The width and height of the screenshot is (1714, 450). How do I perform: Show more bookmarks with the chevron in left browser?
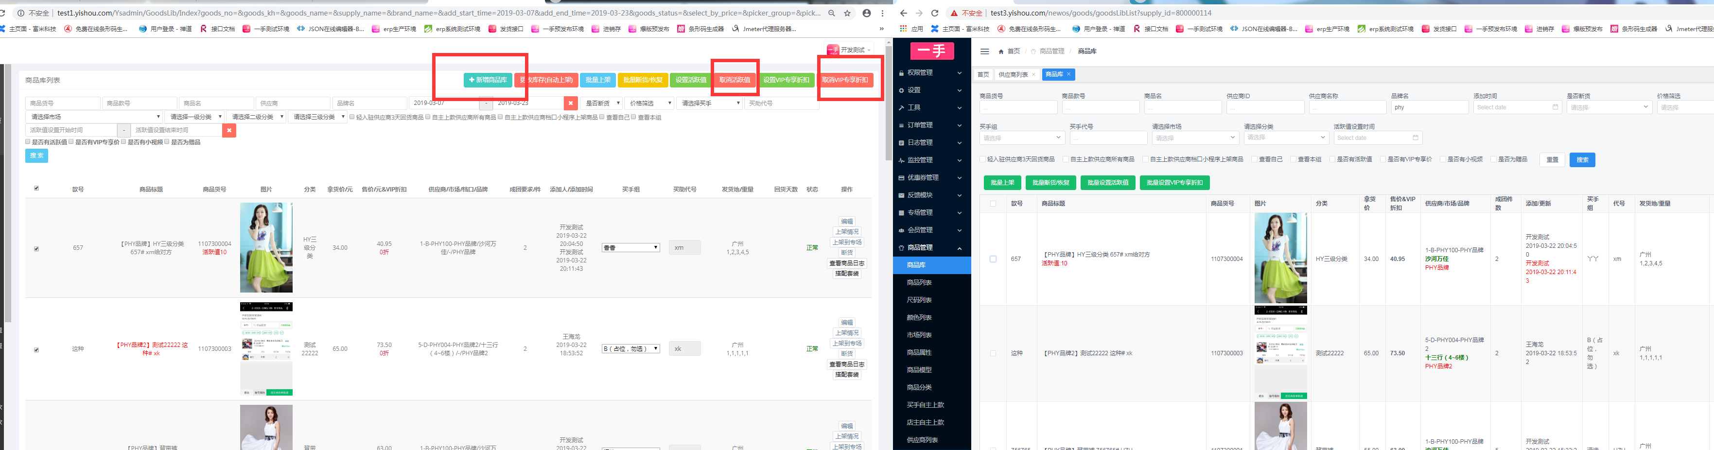pos(882,29)
